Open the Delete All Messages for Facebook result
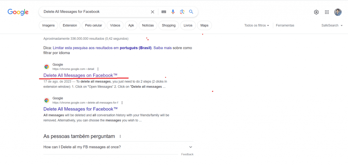 (80, 109)
